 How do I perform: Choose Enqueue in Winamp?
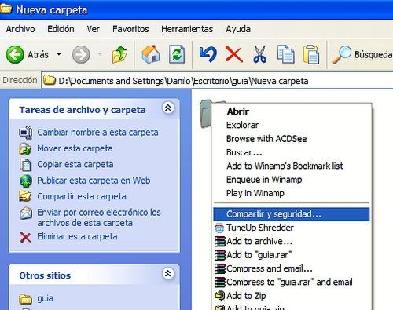pyautogui.click(x=292, y=180)
